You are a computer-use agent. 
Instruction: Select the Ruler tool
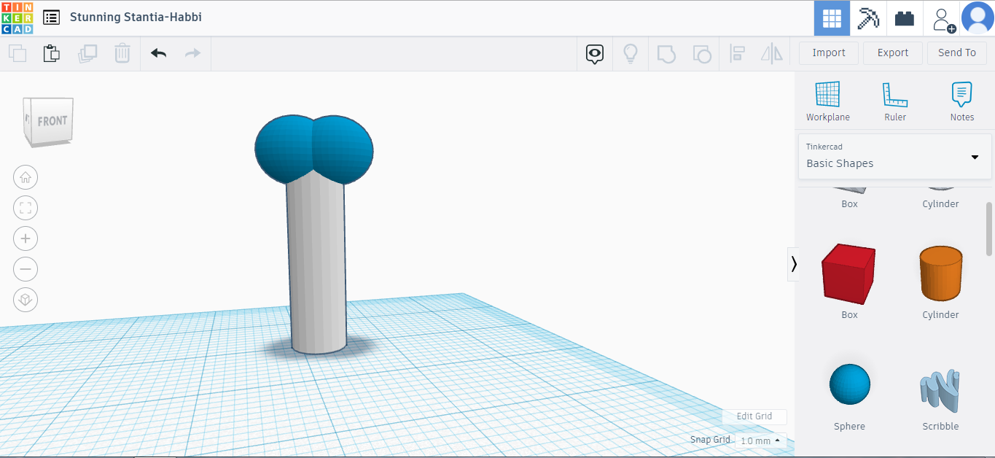click(x=895, y=101)
